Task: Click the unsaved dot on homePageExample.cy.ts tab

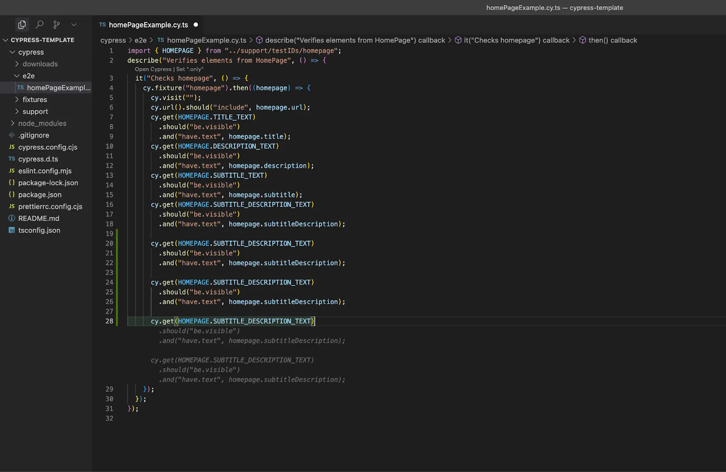Action: pos(196,25)
